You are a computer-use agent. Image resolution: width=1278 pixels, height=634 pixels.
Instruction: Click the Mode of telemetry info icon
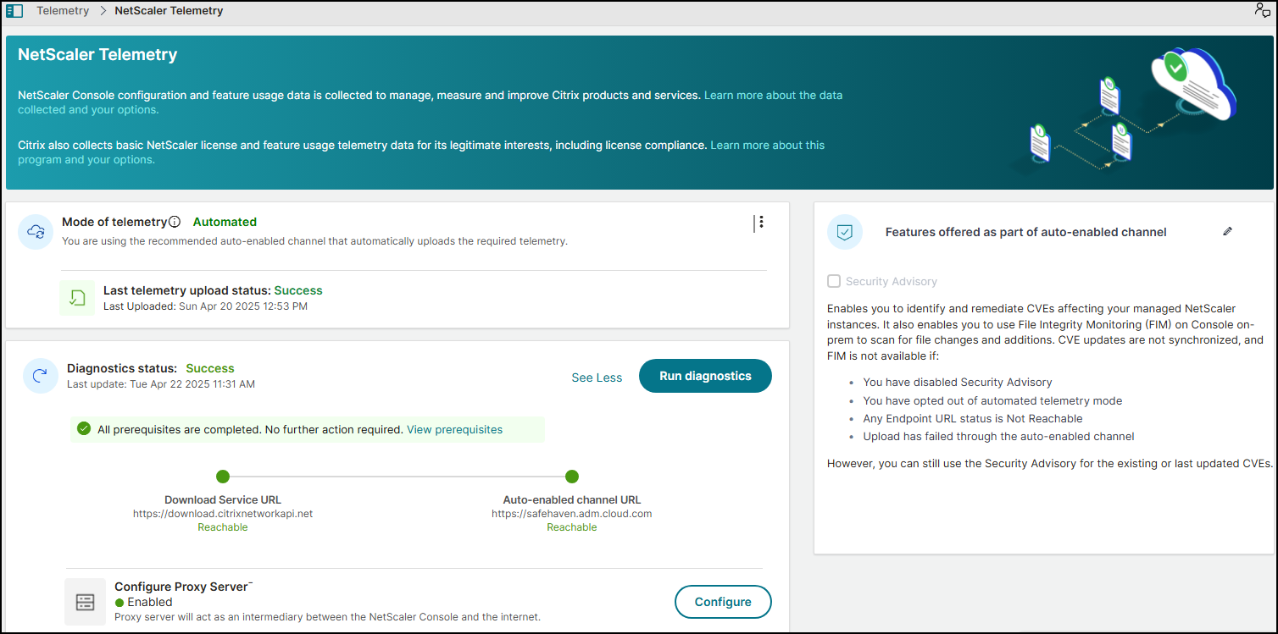[x=175, y=222]
